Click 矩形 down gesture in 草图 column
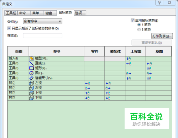Screen dimensions: 178x138 (149, 68)
